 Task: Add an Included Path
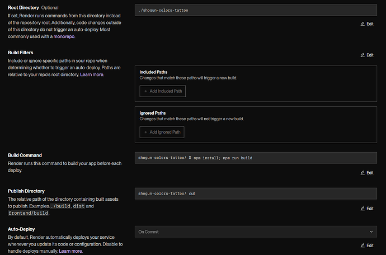click(162, 91)
